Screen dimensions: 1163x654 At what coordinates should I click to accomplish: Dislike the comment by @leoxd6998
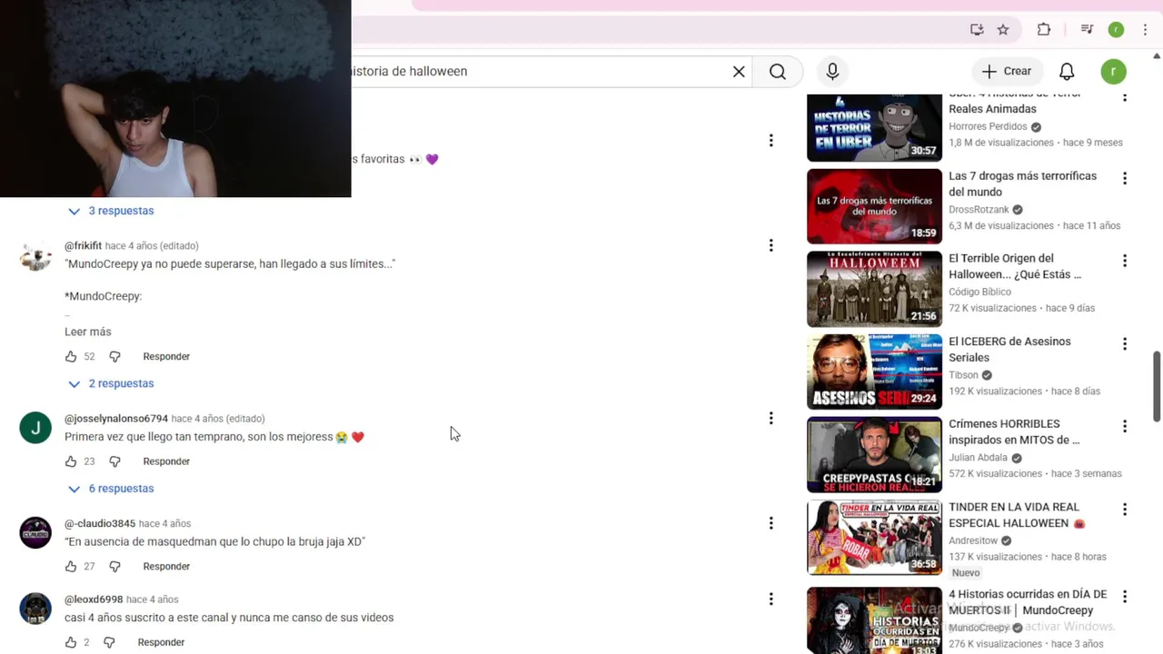109,642
